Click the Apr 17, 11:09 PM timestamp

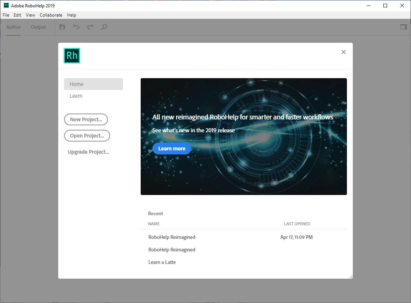(x=296, y=237)
